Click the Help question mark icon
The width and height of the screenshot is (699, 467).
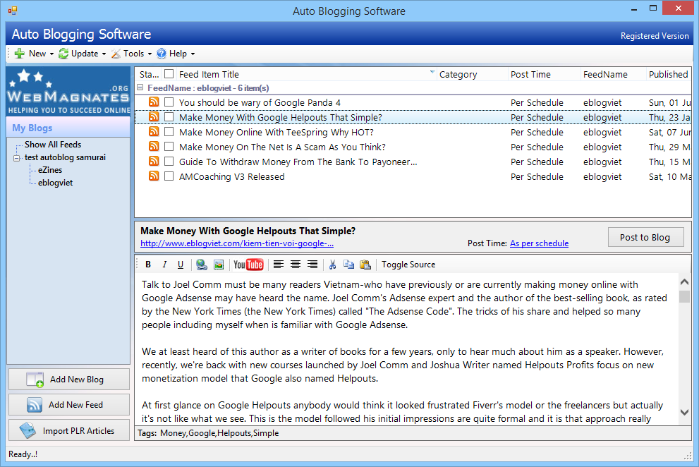pyautogui.click(x=162, y=54)
